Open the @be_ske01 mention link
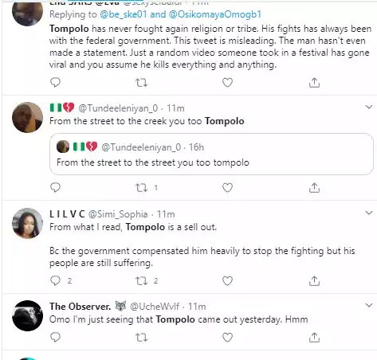 coord(124,14)
